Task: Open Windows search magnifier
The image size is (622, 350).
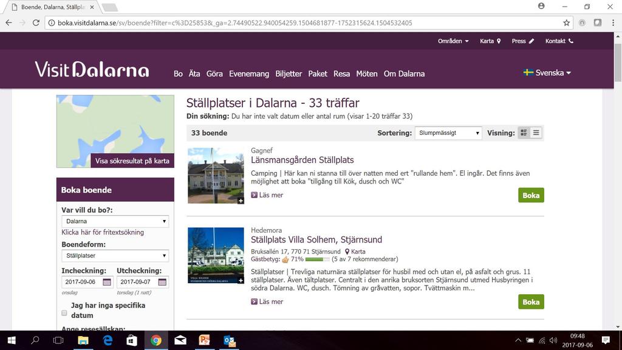Action: [x=35, y=340]
